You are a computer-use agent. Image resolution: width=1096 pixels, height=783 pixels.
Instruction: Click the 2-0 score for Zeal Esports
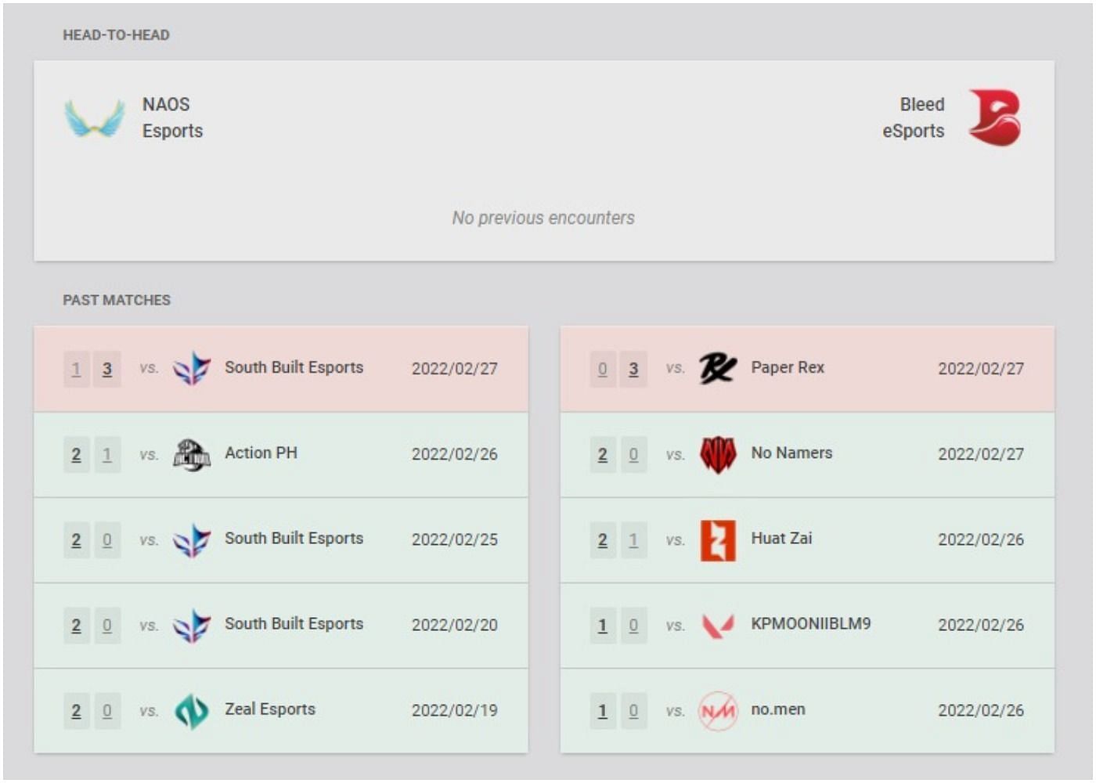coord(92,711)
